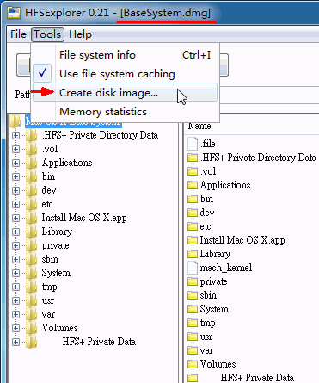The height and width of the screenshot is (383, 319).
Task: Toggle Use file system caching option
Action: pyautogui.click(x=125, y=74)
